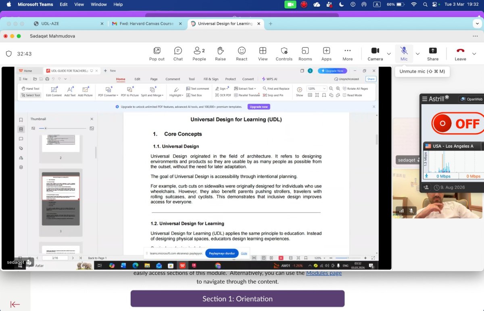This screenshot has width=484, height=311.
Task: Enter Read Mode in WPS
Action: (352, 95)
